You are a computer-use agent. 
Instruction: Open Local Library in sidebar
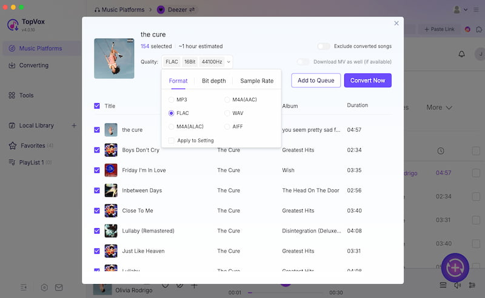36,126
